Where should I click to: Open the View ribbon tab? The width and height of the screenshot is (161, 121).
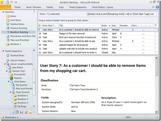61,7
